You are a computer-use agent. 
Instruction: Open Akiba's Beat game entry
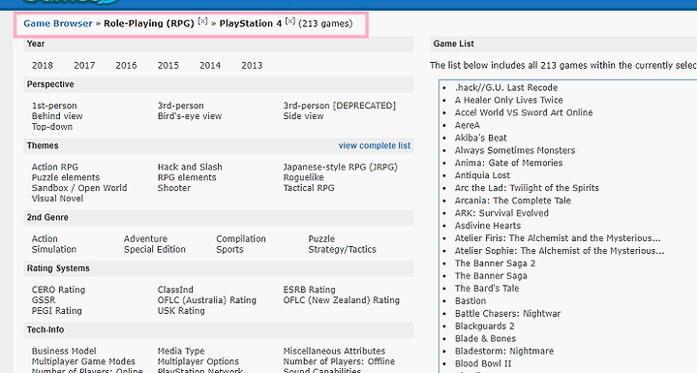[x=480, y=138]
